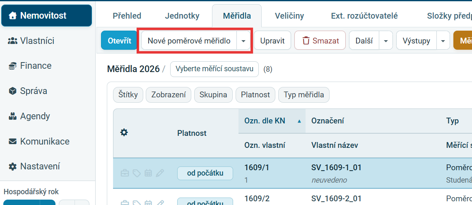
Task: Click the calendar icon in row 1609/1
Action: [x=148, y=173]
